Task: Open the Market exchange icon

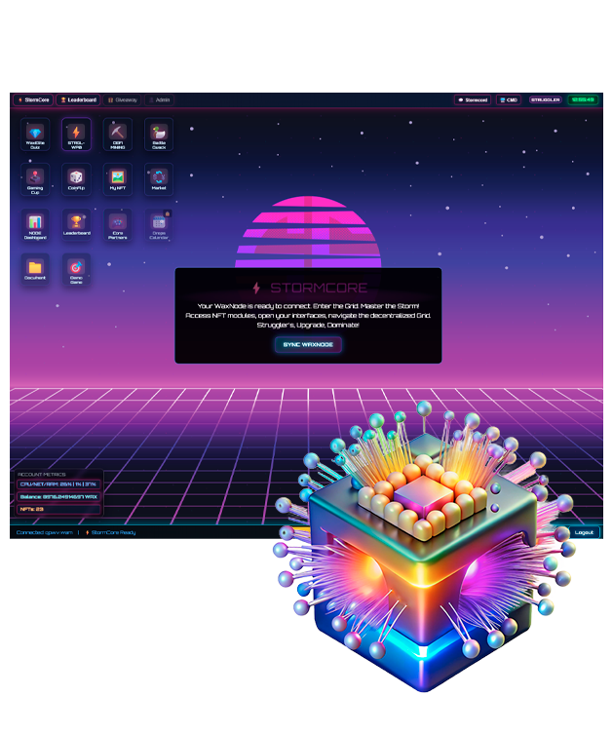Action: coord(159,178)
